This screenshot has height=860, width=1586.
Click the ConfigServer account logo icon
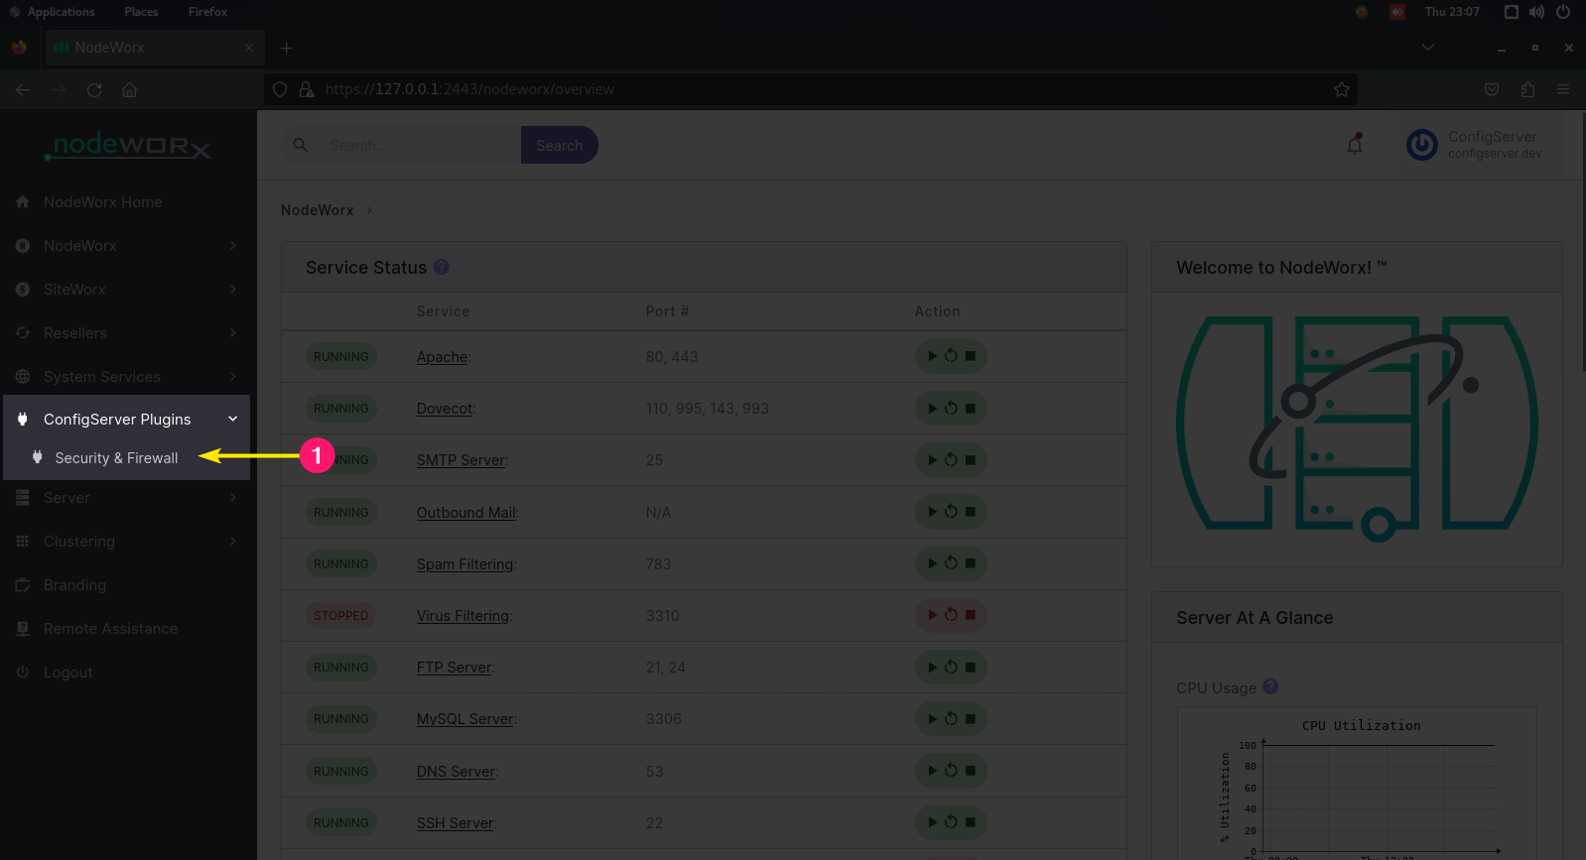[x=1421, y=145]
